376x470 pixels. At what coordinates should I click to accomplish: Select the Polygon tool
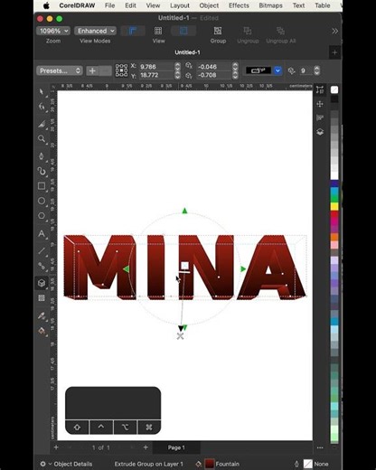(x=42, y=216)
